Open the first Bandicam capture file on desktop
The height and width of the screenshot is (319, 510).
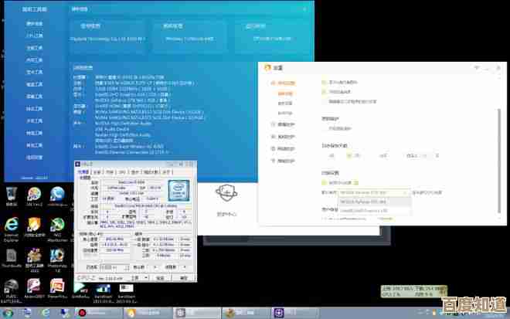[x=103, y=292]
